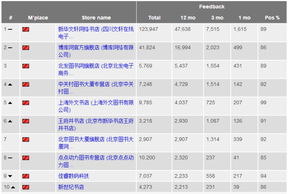This screenshot has height=194, width=289.
Task: Click the marketplace flag in row 9
Action: [26, 176]
